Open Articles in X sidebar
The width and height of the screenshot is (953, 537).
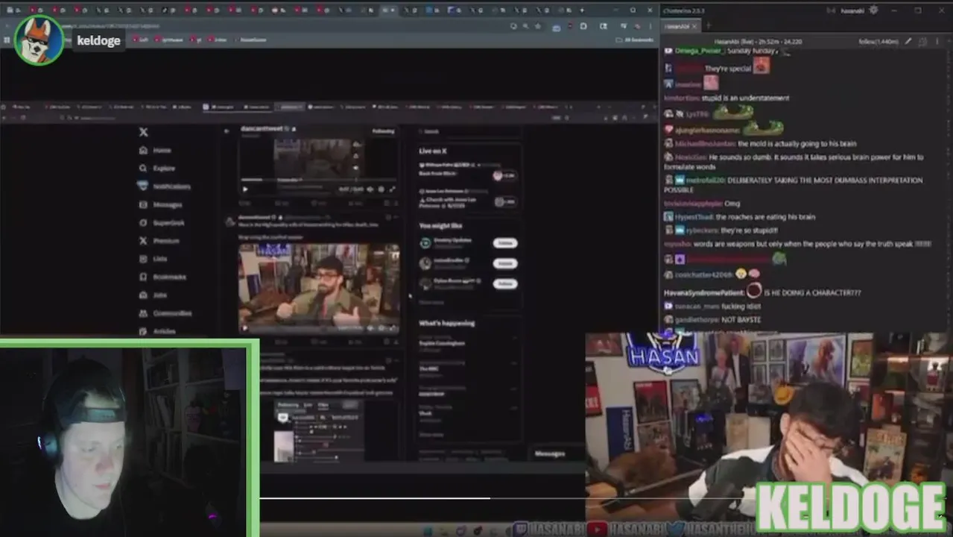157,330
